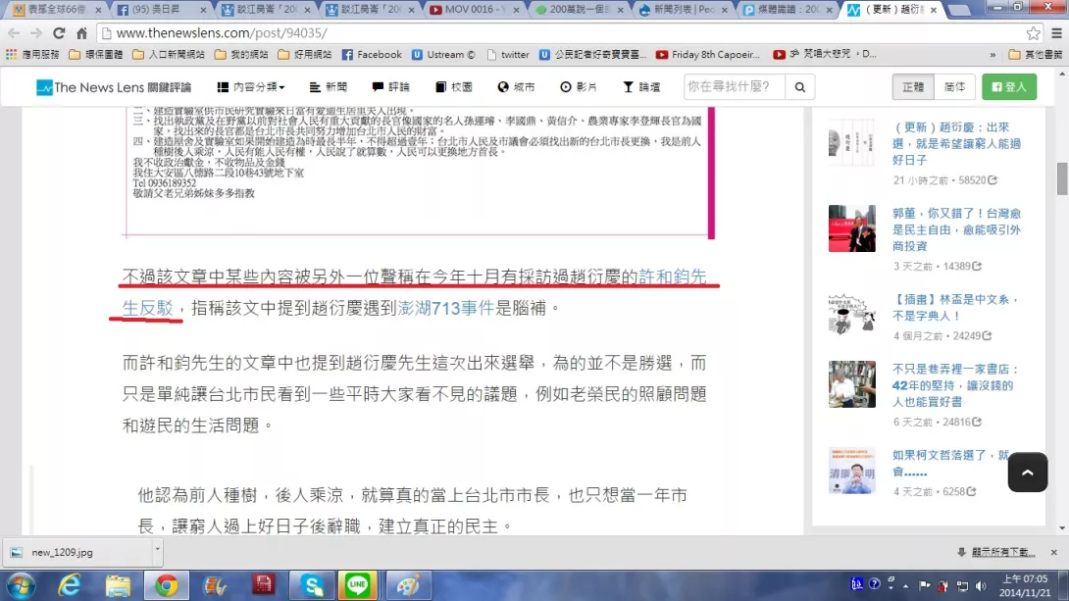Launch Internet Explorer from taskbar
Image resolution: width=1069 pixels, height=601 pixels.
(x=70, y=585)
